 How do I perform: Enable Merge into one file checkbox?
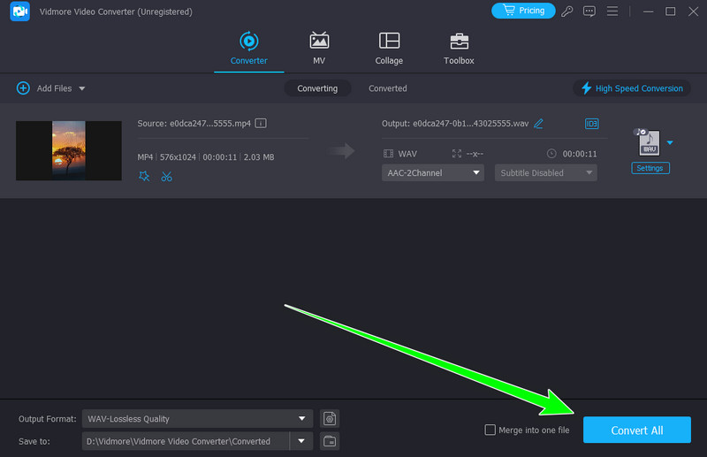(x=490, y=430)
